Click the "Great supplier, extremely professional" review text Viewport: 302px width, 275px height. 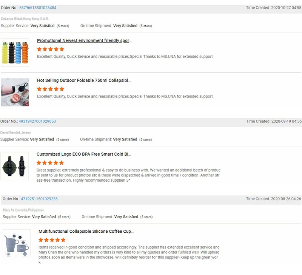[x=128, y=175]
